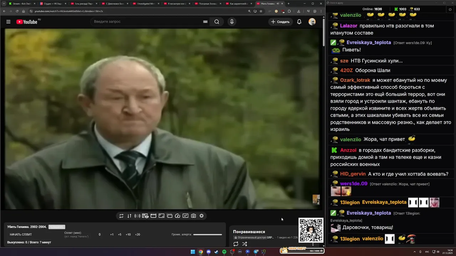Open Discord from the taskbar
Image resolution: width=456 pixels, height=256 pixels.
[208, 252]
